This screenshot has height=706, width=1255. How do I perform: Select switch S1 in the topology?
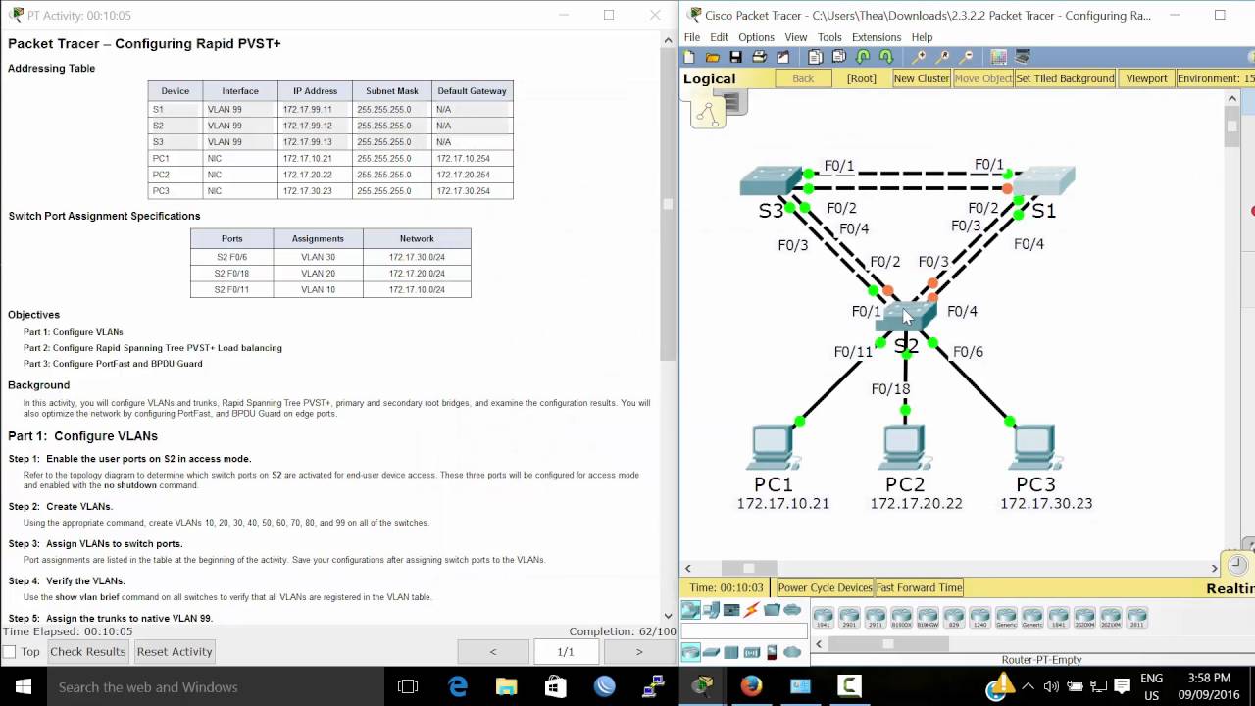1043,180
